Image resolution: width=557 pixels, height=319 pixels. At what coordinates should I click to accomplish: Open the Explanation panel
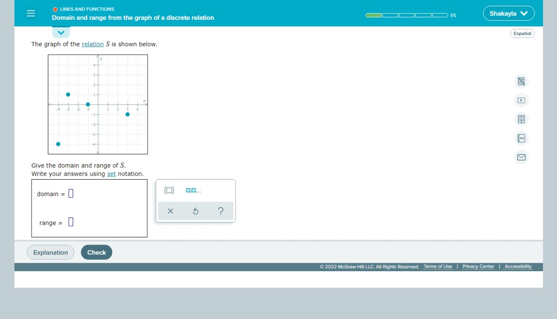click(51, 252)
